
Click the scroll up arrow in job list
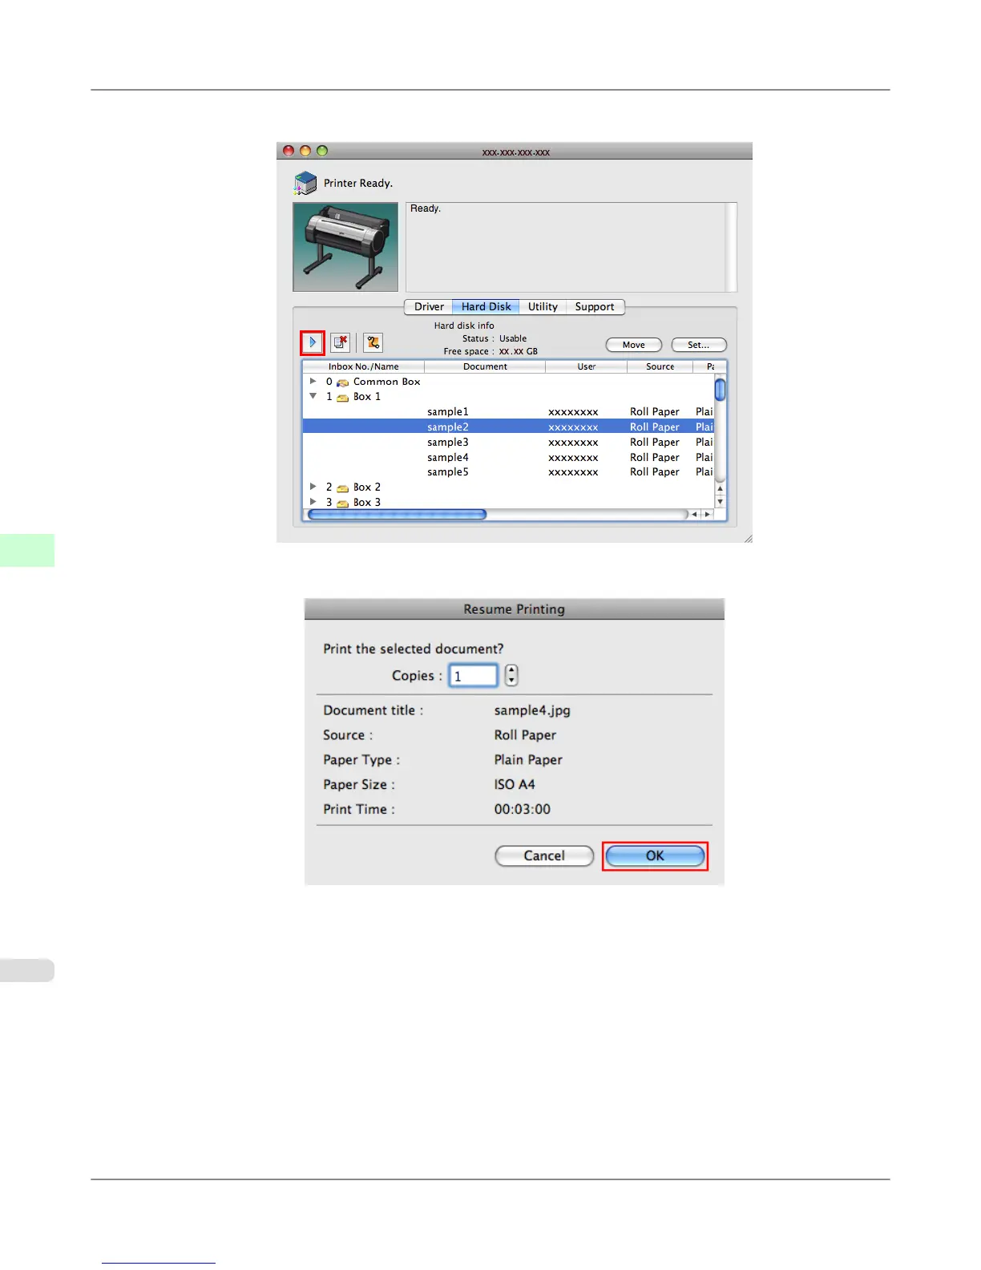coord(721,488)
